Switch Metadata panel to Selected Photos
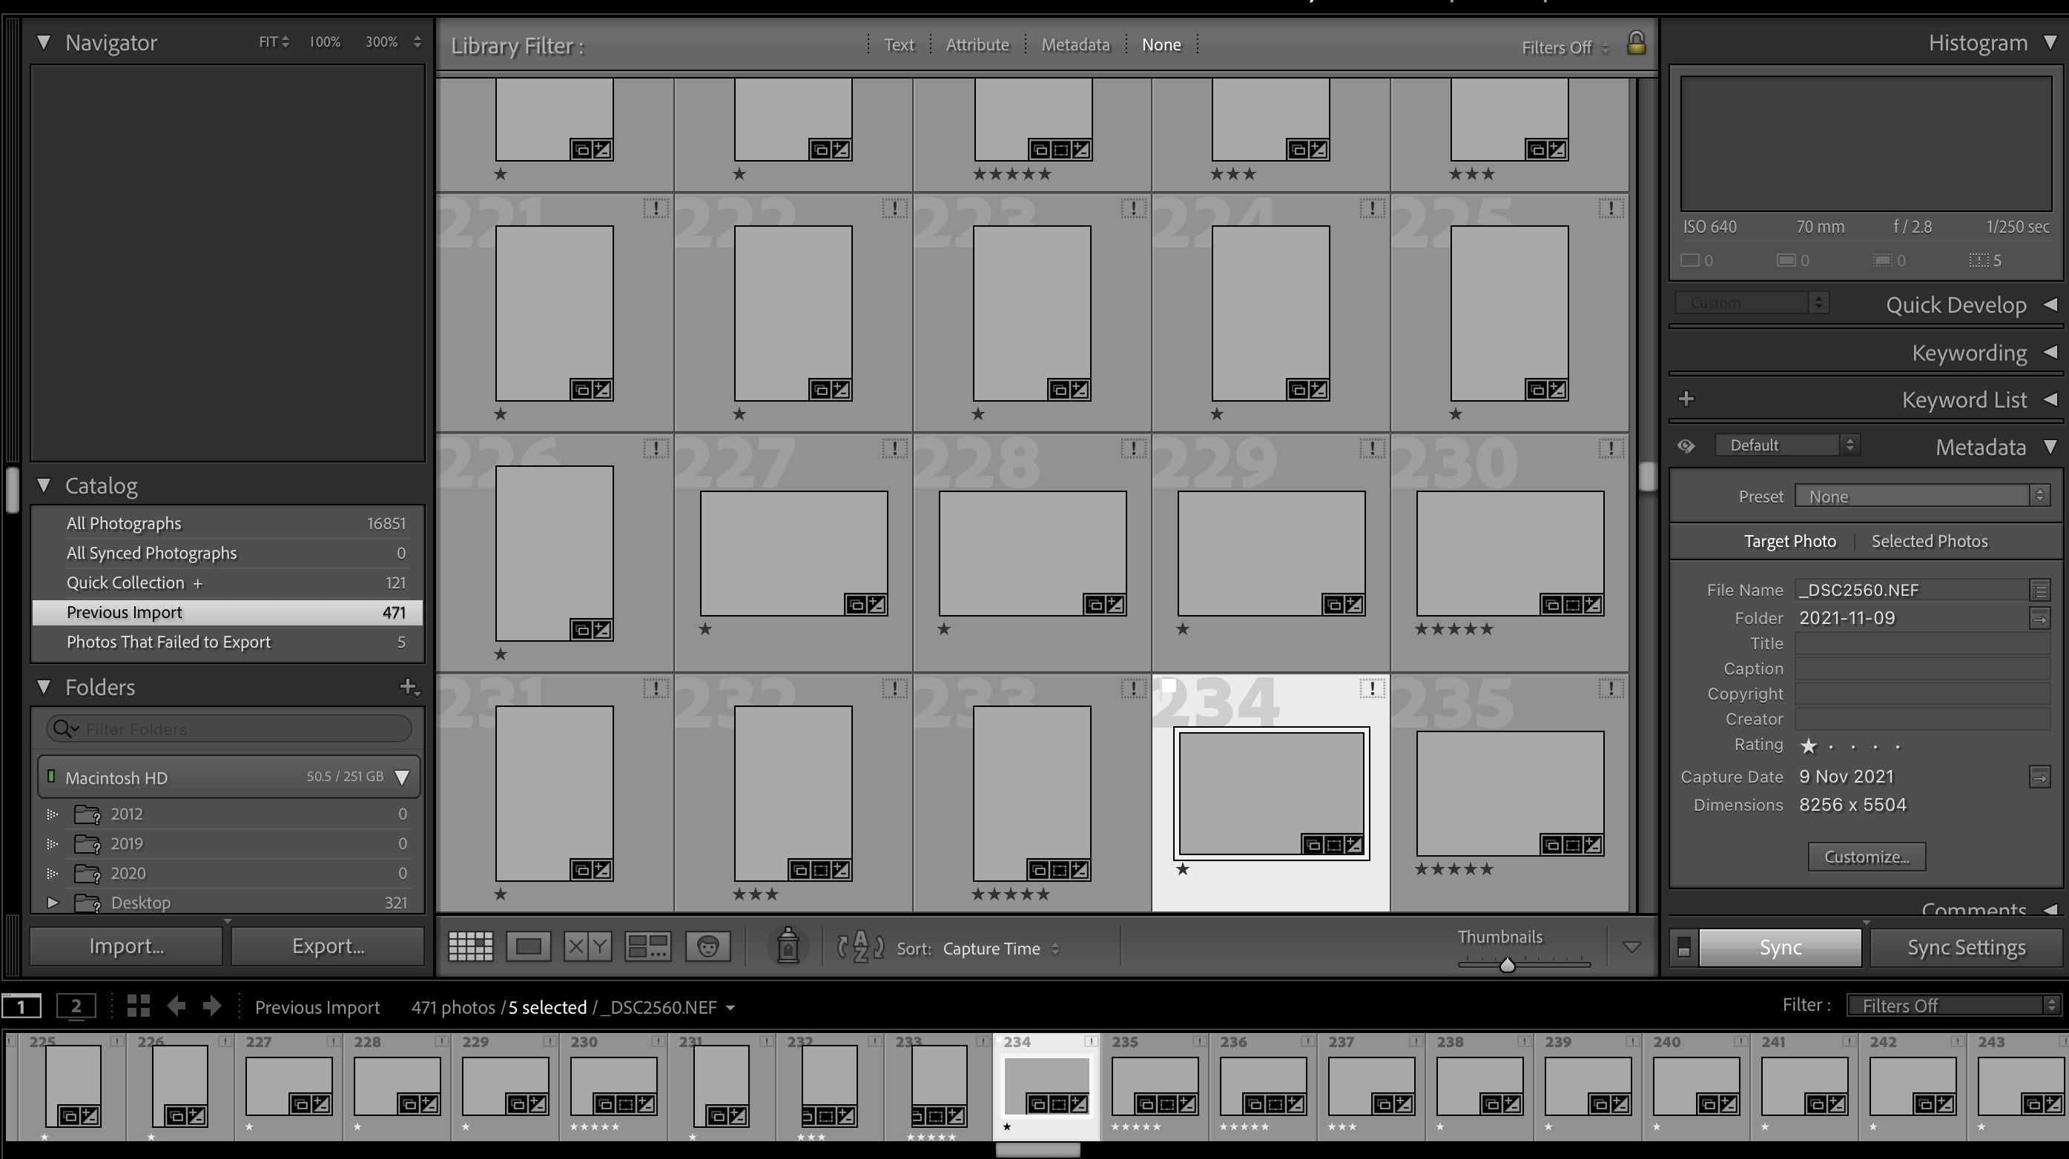 (1930, 540)
